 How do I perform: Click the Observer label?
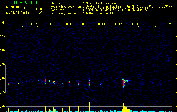pyautogui.click(x=57, y=3)
